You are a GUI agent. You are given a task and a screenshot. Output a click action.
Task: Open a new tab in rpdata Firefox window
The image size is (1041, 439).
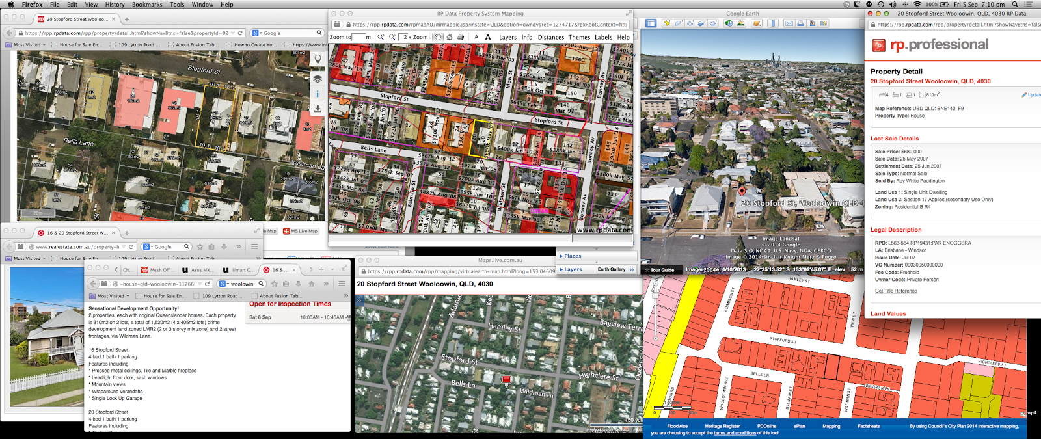127,19
